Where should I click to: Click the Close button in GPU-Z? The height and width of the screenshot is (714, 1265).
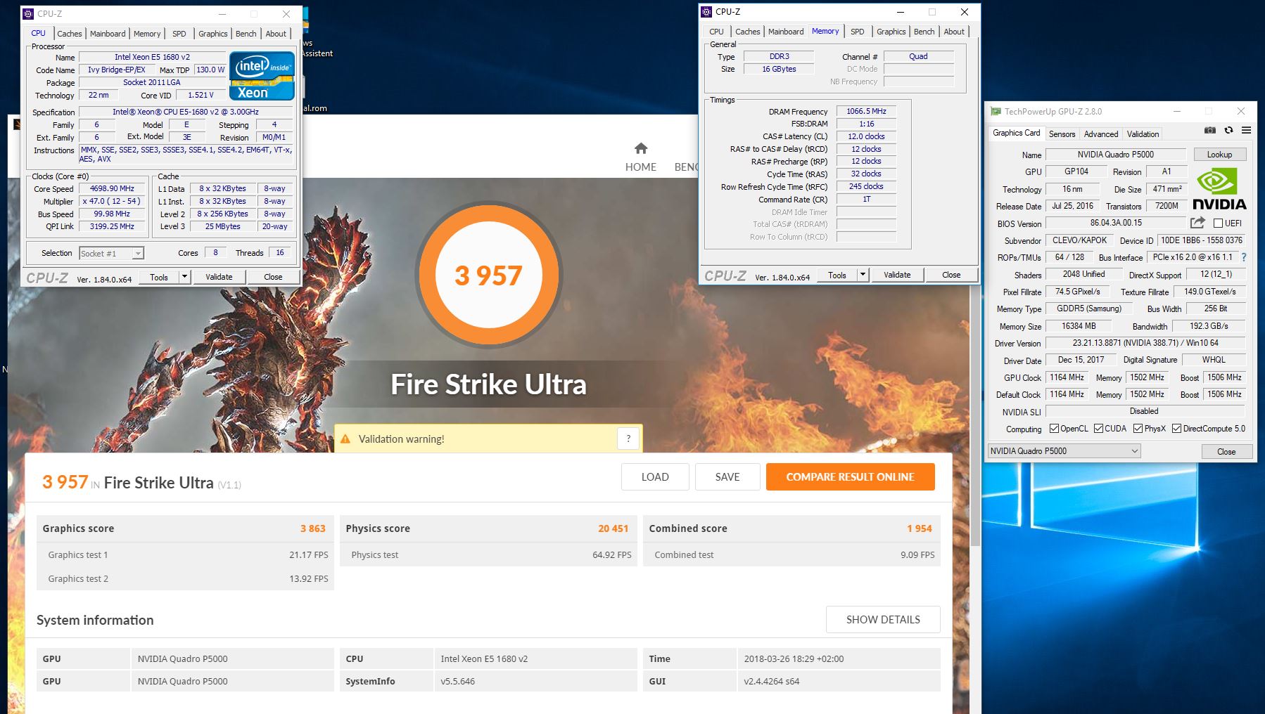click(1226, 451)
